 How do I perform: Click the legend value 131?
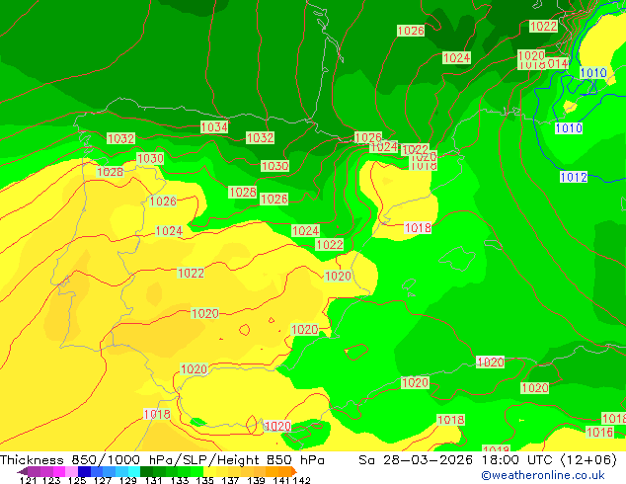[154, 480]
